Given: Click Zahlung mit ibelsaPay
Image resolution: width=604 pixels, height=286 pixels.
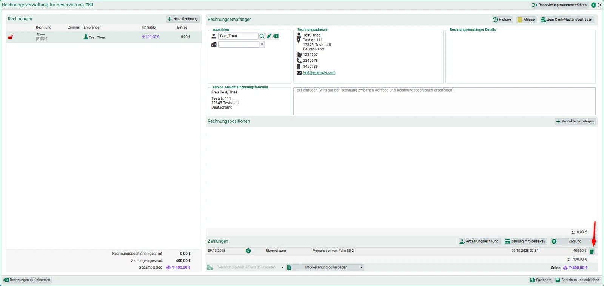Looking at the screenshot, I should [x=525, y=242].
